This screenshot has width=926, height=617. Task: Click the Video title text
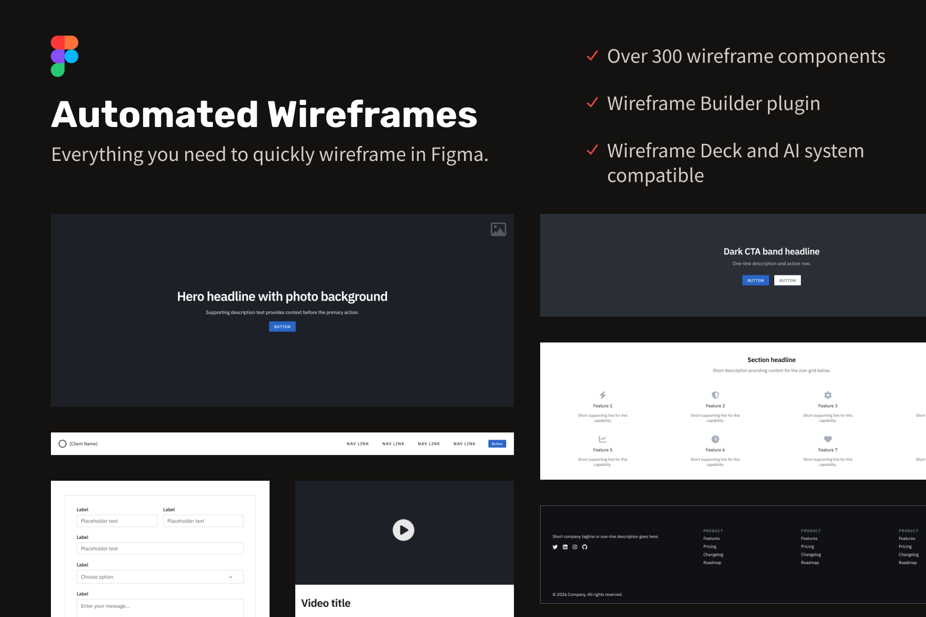pos(326,603)
